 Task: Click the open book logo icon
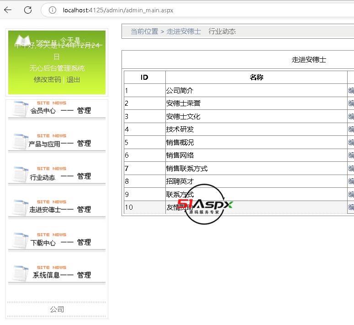[x=22, y=40]
